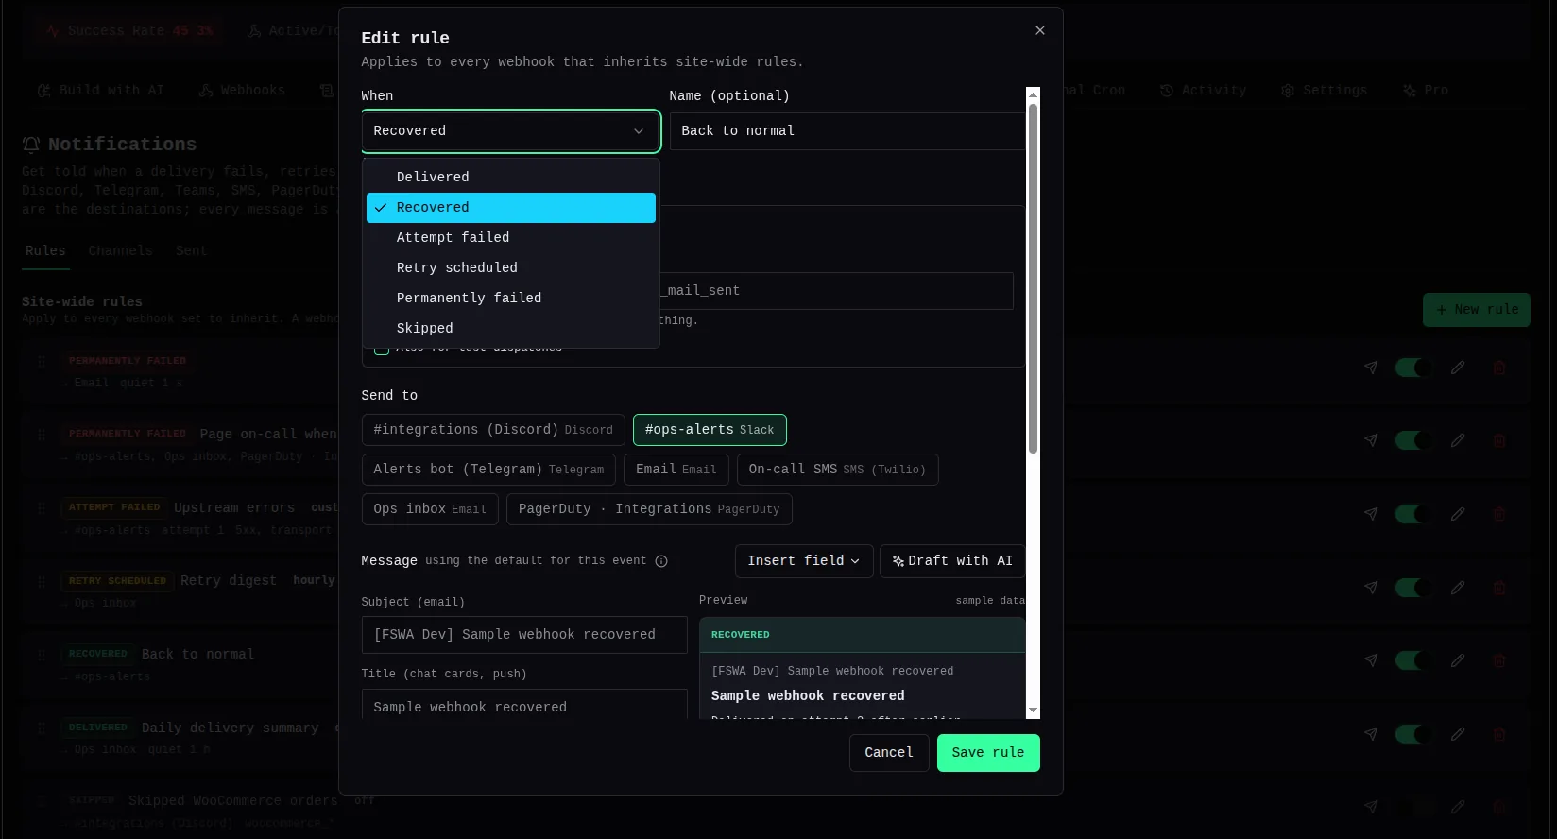Choose Retry scheduled event option
Screen dimensions: 1557x839
tap(510, 268)
